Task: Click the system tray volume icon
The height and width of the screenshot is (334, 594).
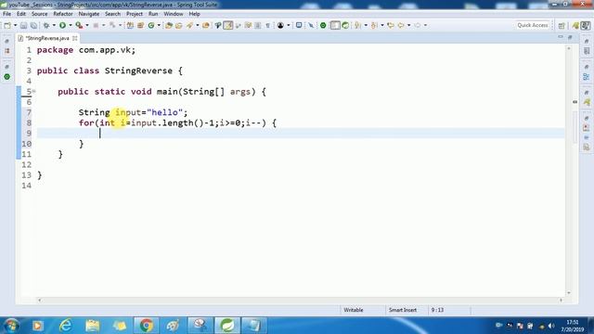Action: point(551,326)
